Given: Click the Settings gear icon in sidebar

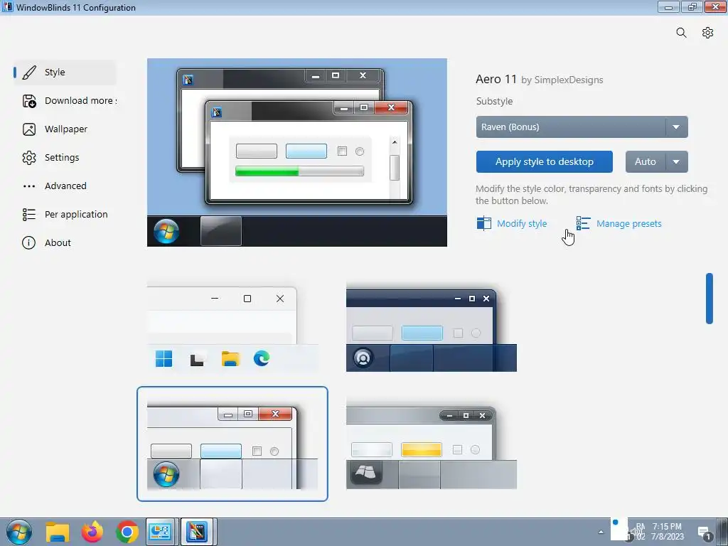Looking at the screenshot, I should pos(28,158).
